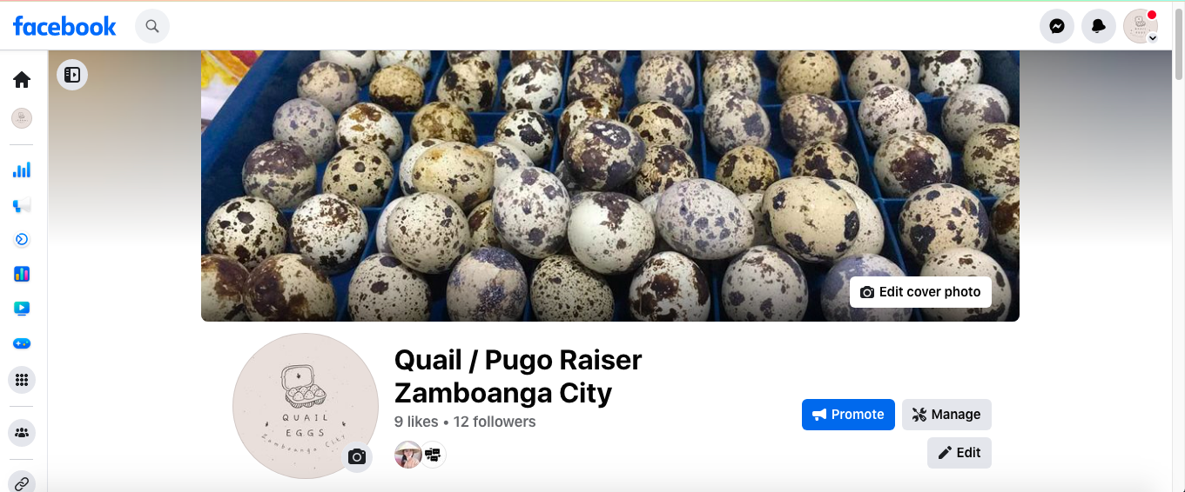The image size is (1185, 492).
Task: Open the Home icon in sidebar
Action: (22, 80)
